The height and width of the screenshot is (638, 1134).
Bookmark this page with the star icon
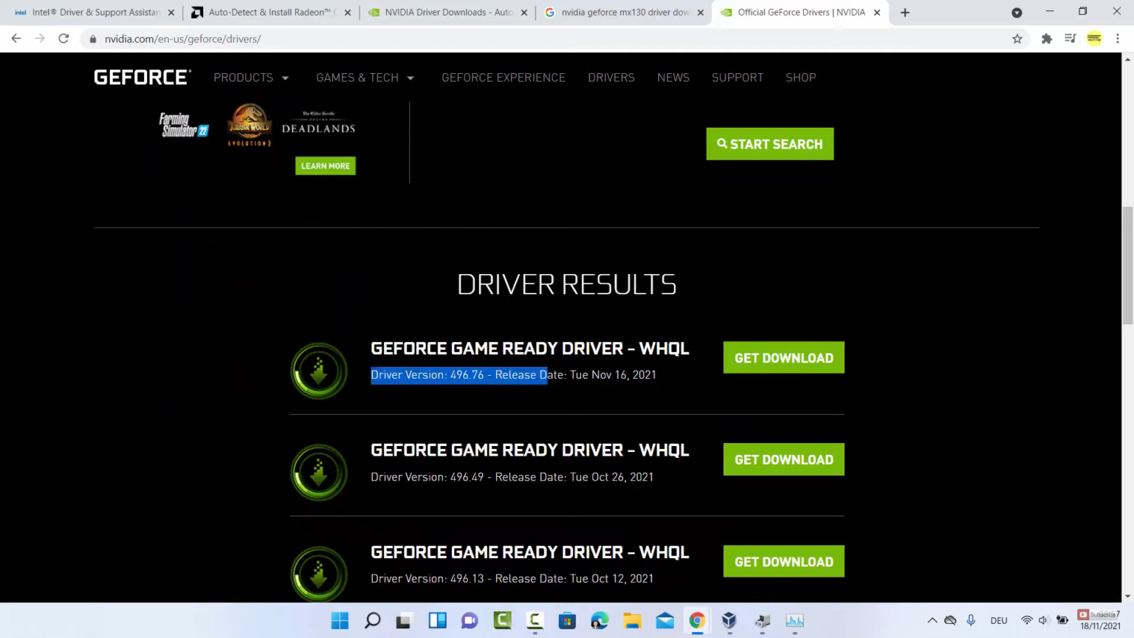tap(1017, 38)
